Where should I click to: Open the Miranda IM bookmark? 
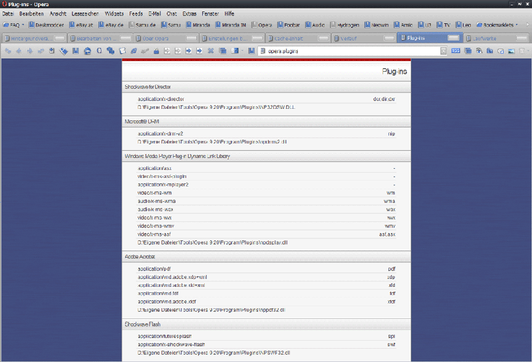click(x=231, y=25)
